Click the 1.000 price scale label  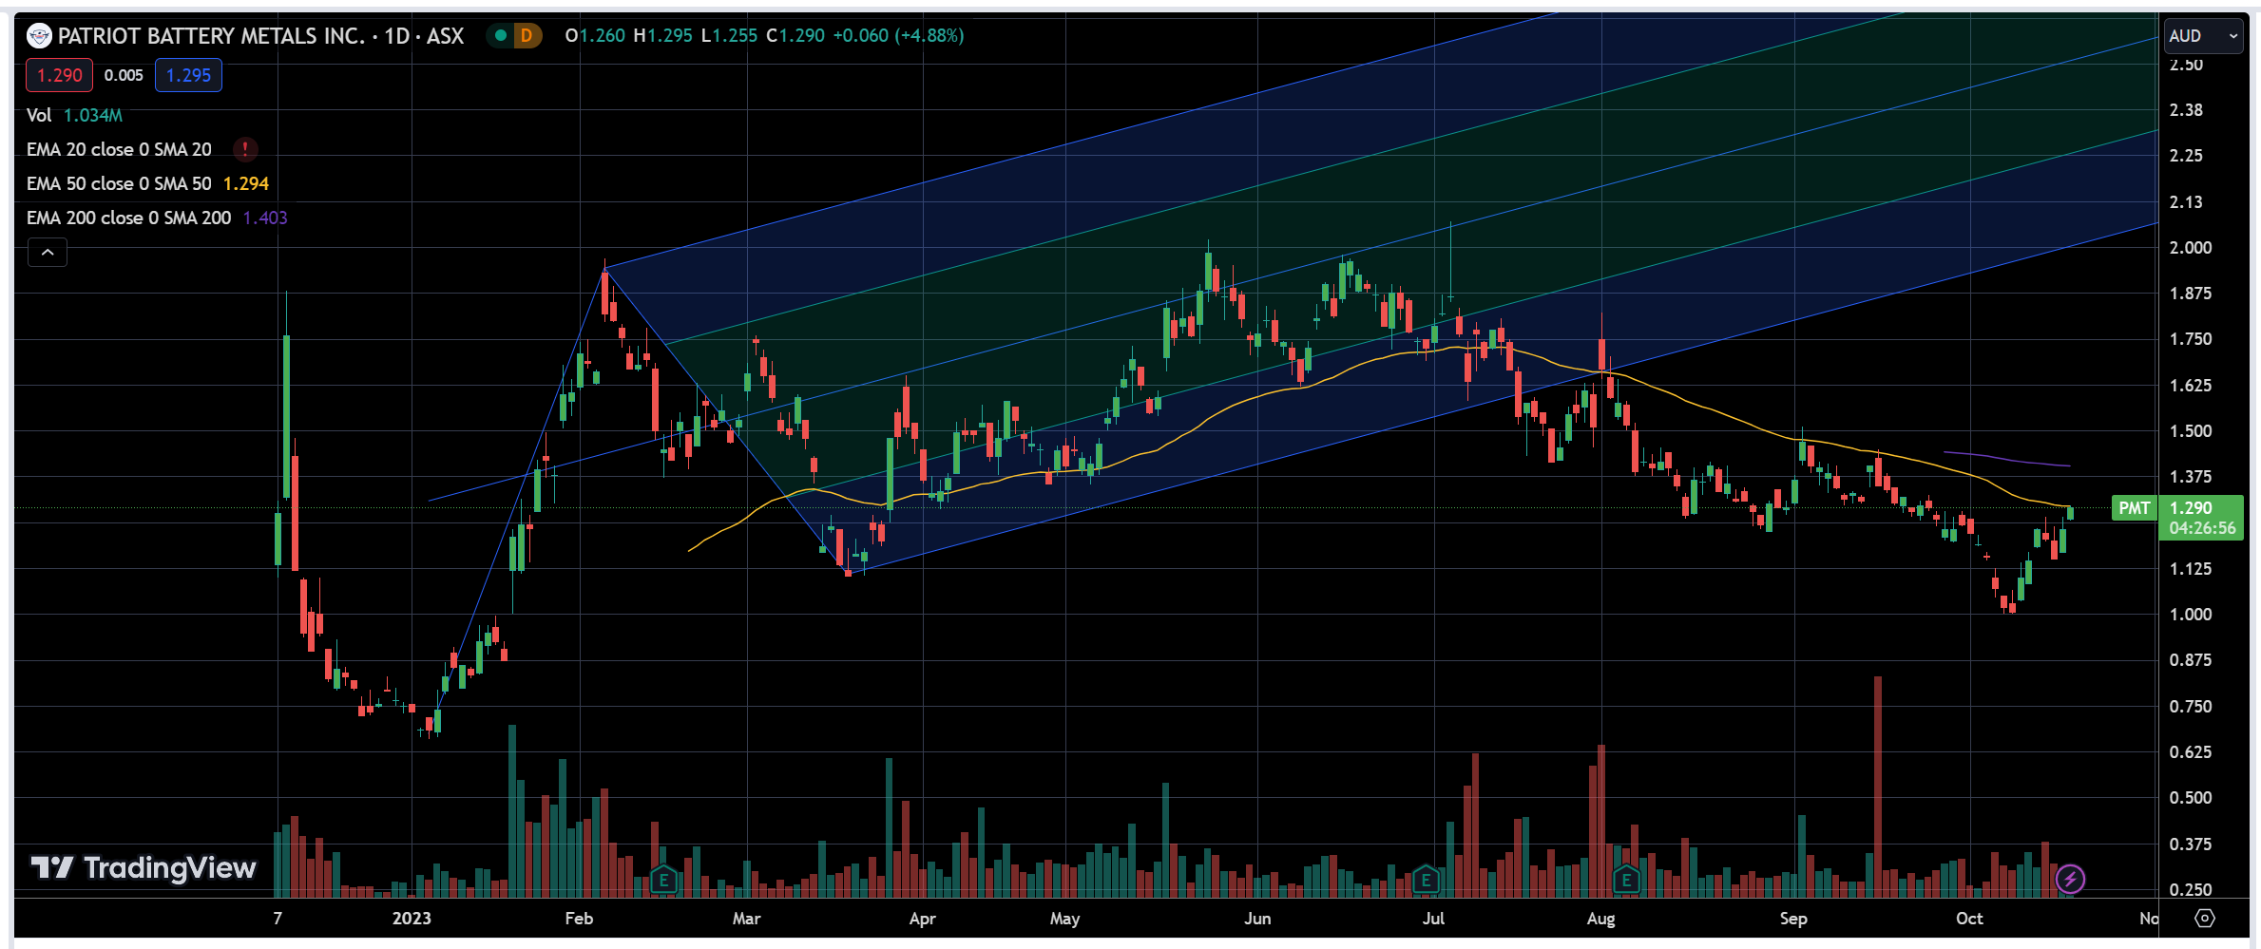click(x=2191, y=615)
